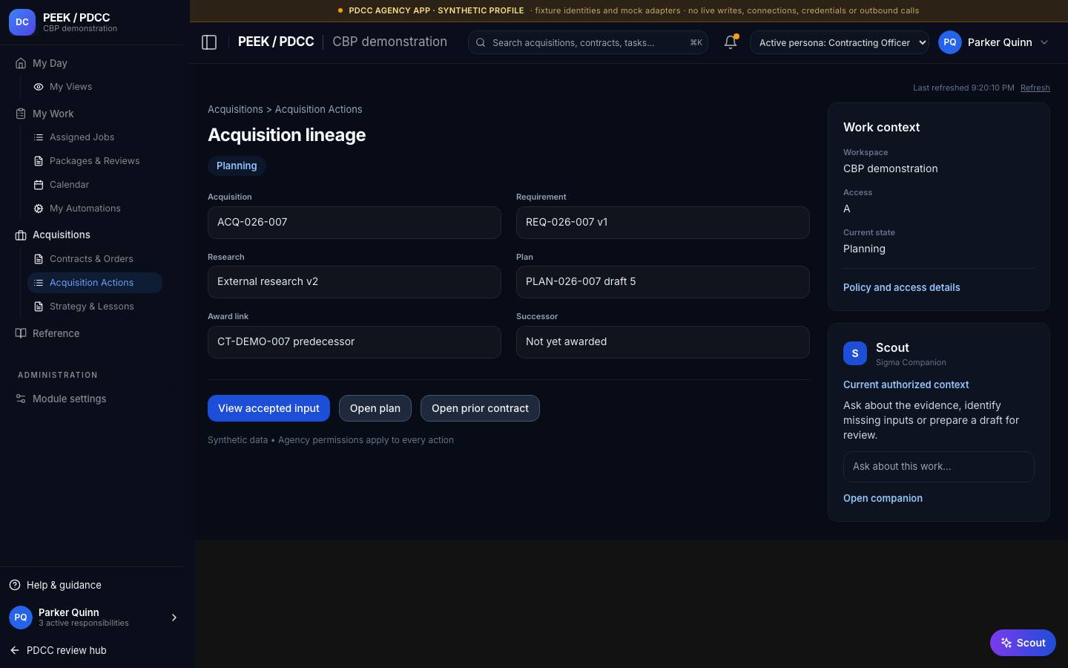Click the REQ-026-007 v1 requirement field
The width and height of the screenshot is (1068, 668).
(x=663, y=223)
